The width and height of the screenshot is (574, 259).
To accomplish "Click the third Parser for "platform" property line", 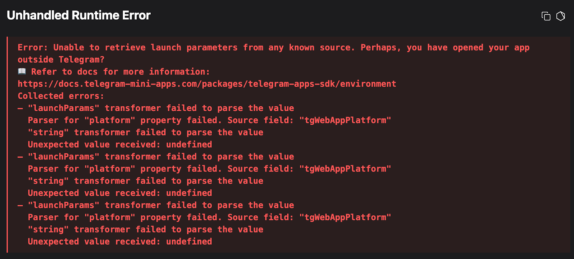I will point(209,217).
